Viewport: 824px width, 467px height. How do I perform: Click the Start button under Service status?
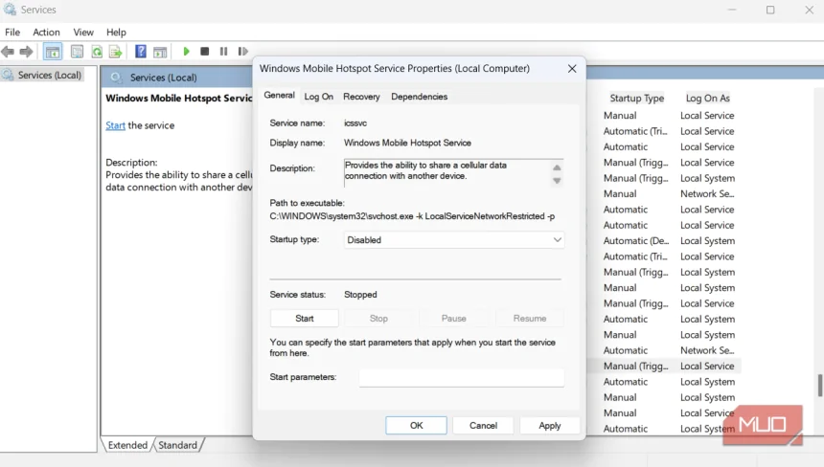point(305,319)
